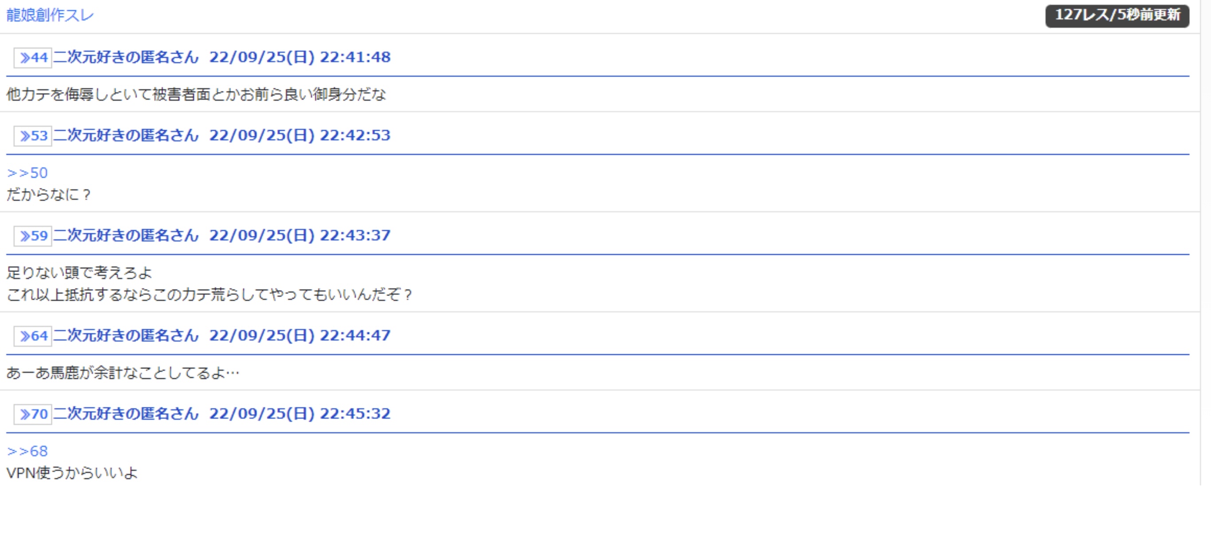Click poster name on post 70

125,414
